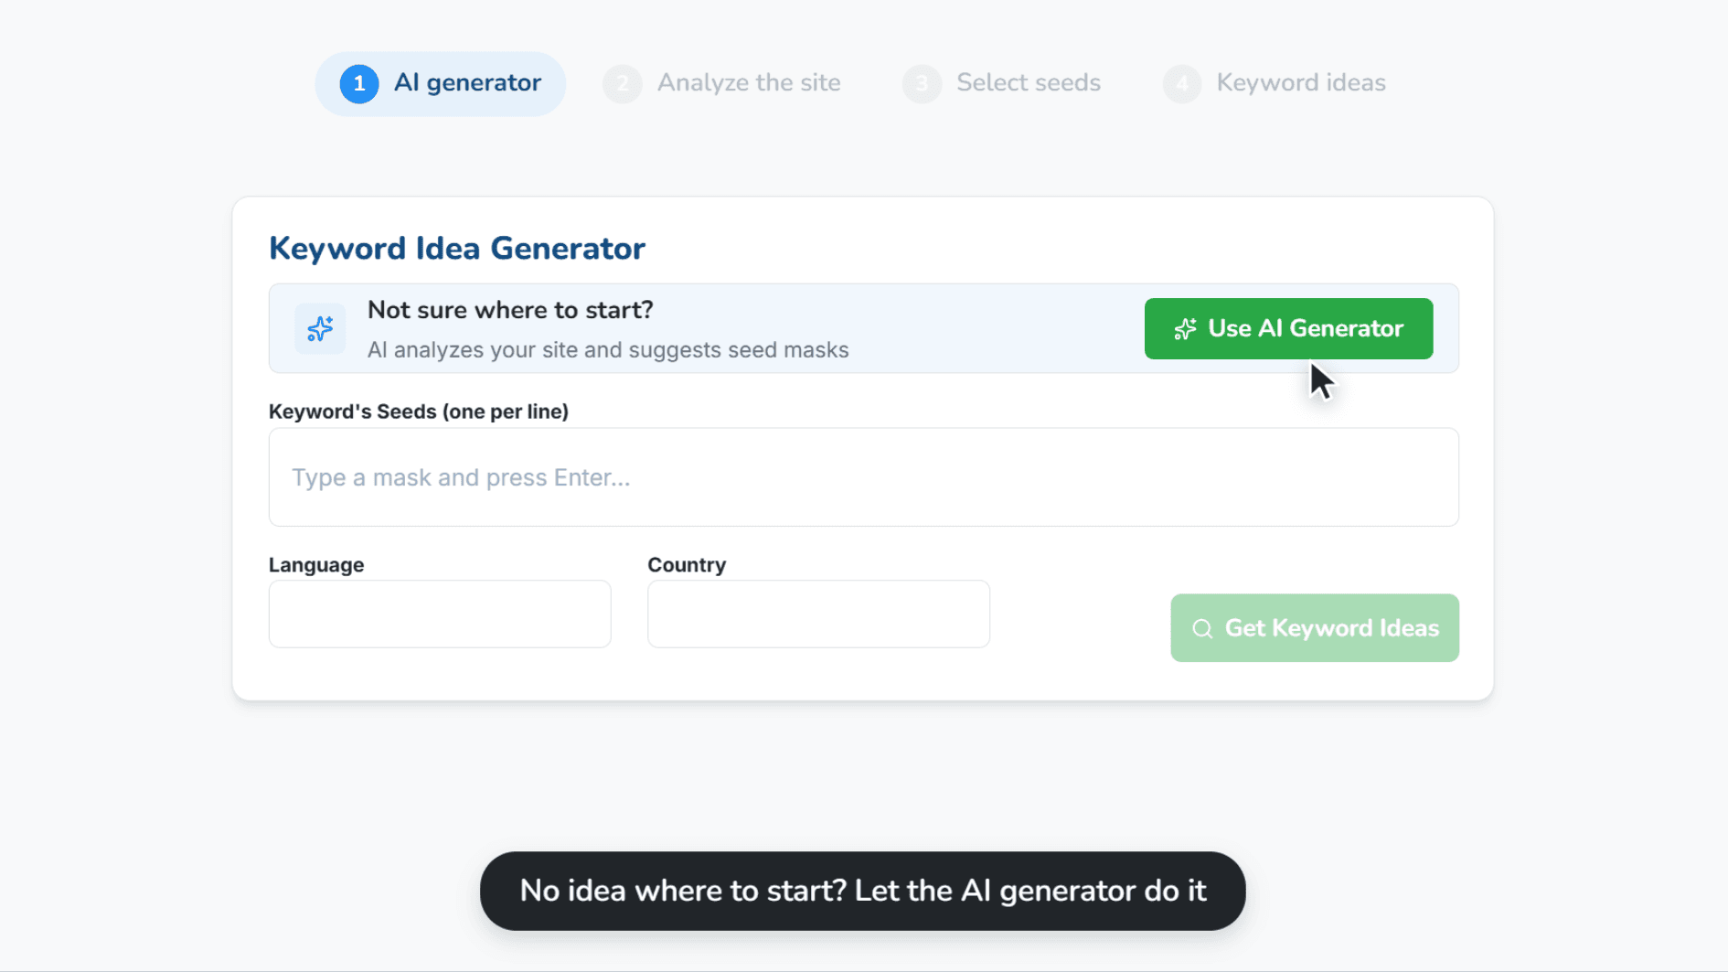The image size is (1728, 972).
Task: Click the blue sparkle icon beside 'Not sure where to start?'
Action: tap(320, 328)
